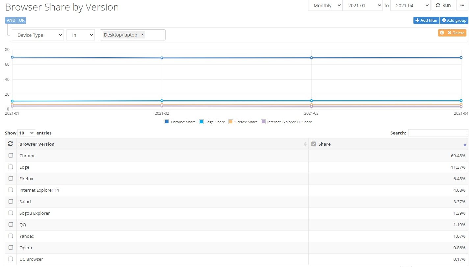Click the Add group button
Screen dimensions: 474x267
pos(454,20)
